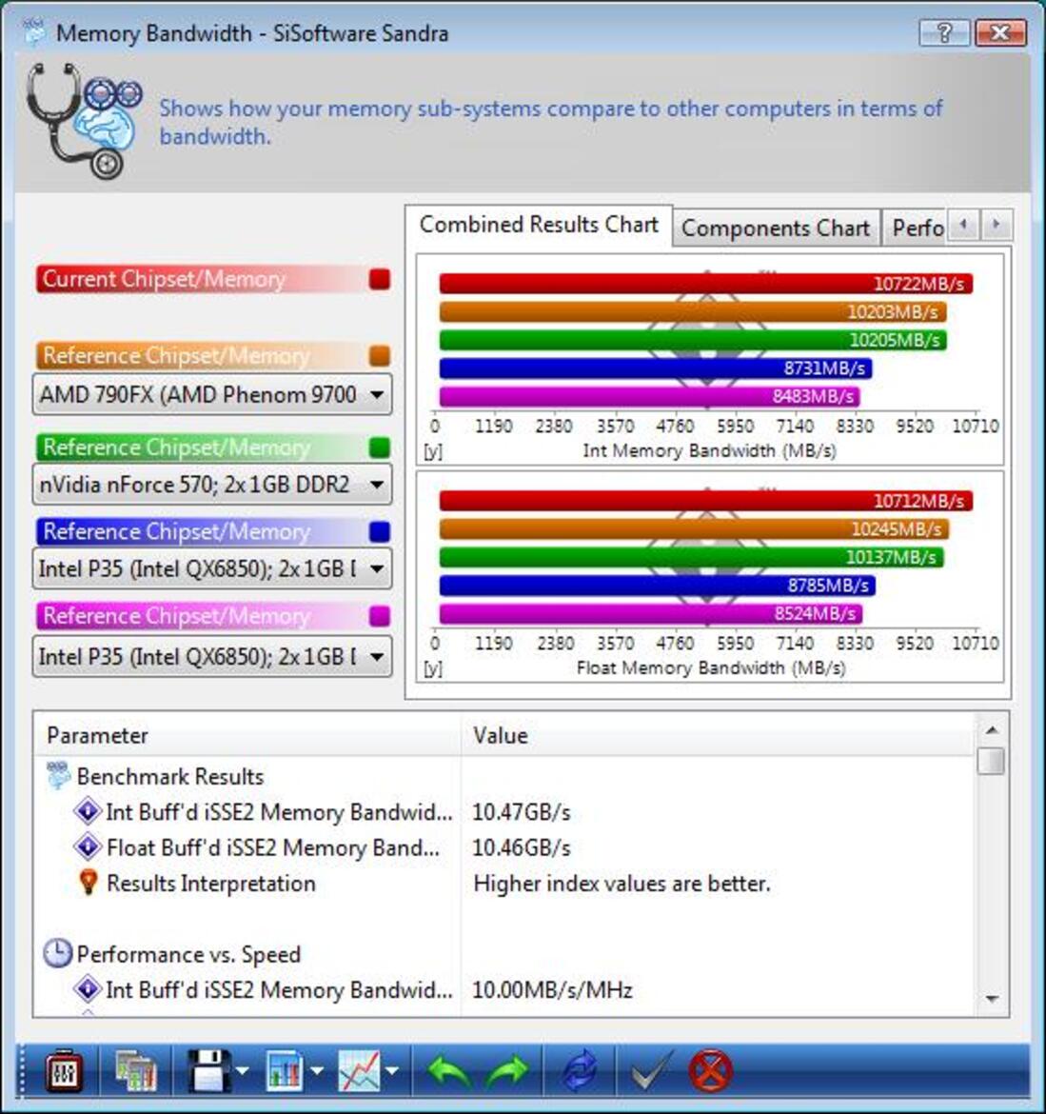Screen dimensions: 1046x1114
Task: Click the copy modules toolbar icon
Action: (136, 1070)
